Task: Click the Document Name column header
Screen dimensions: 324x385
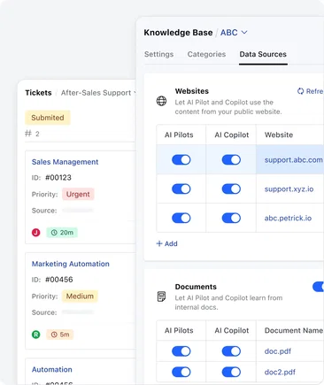Action: point(294,330)
